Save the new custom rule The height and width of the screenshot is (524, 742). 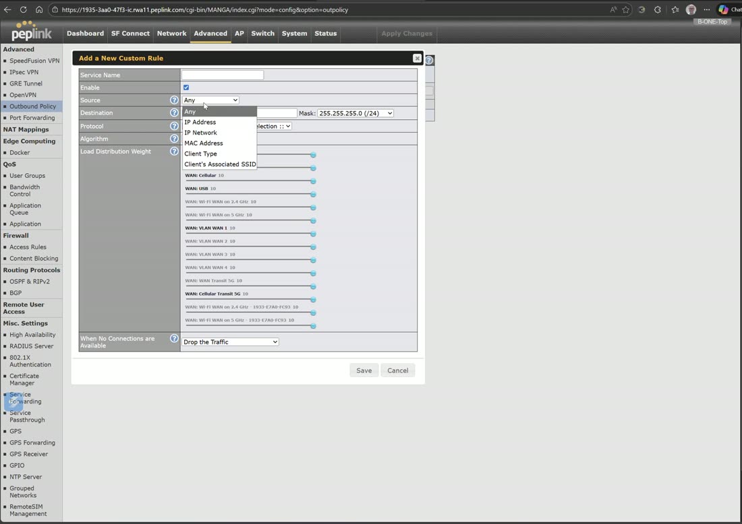click(x=364, y=370)
